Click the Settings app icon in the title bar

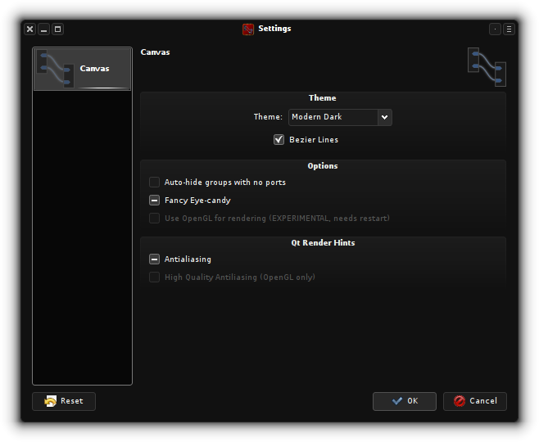248,29
